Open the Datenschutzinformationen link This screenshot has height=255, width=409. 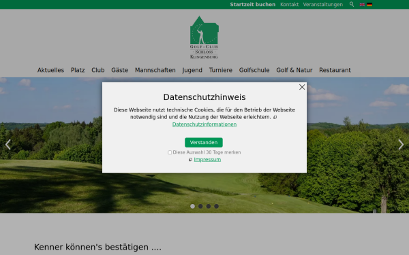204,124
